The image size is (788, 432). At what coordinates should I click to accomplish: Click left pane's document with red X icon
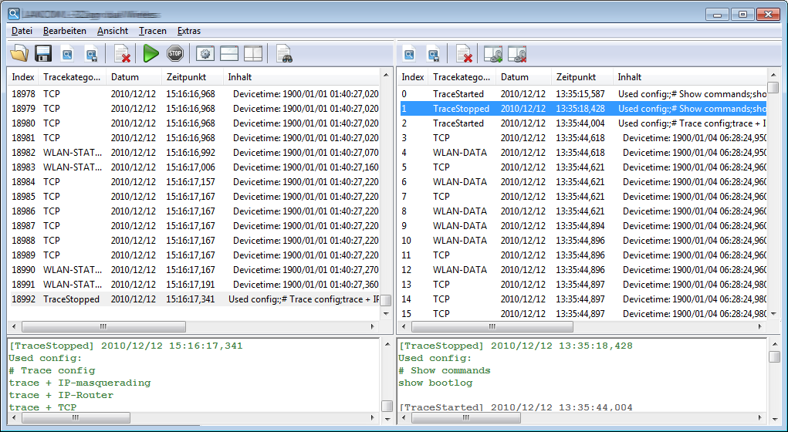point(122,53)
